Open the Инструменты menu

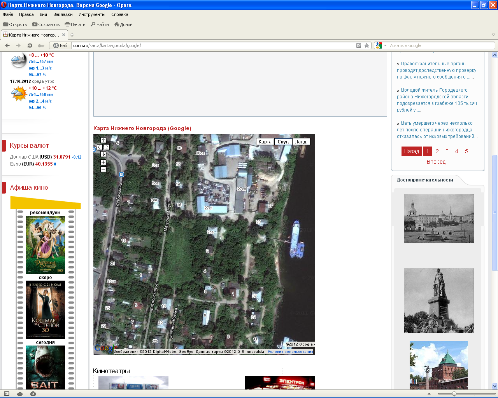point(92,14)
